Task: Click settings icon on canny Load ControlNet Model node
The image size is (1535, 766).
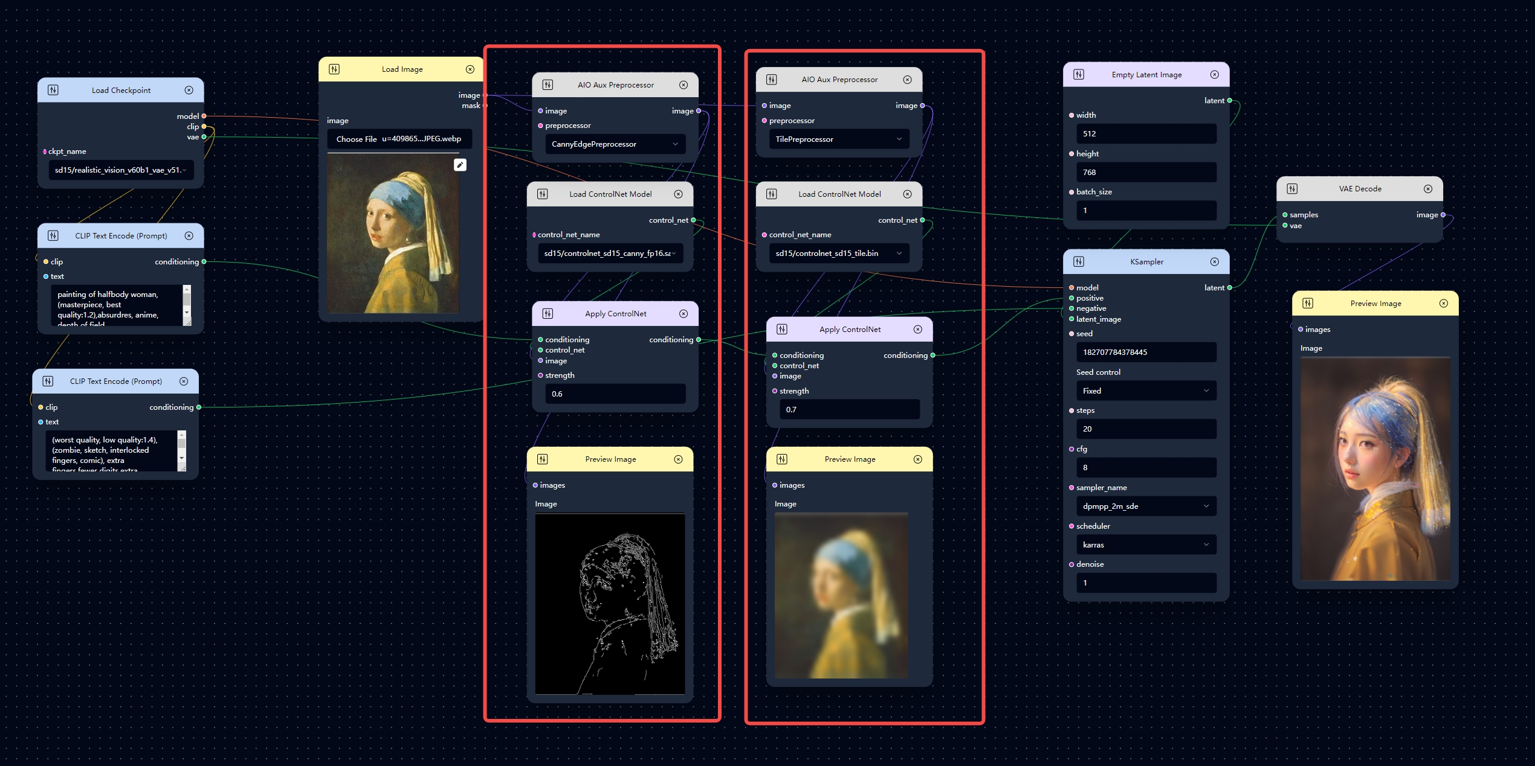Action: pos(543,194)
